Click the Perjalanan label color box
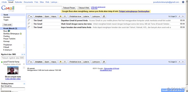The width and height of the screenshot is (188, 92). point(24,45)
